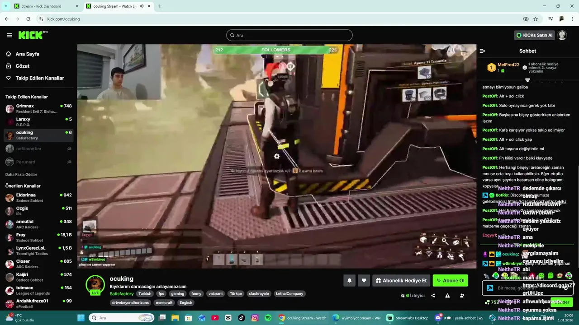Expand the gifter leaderboard handle

click(527, 80)
